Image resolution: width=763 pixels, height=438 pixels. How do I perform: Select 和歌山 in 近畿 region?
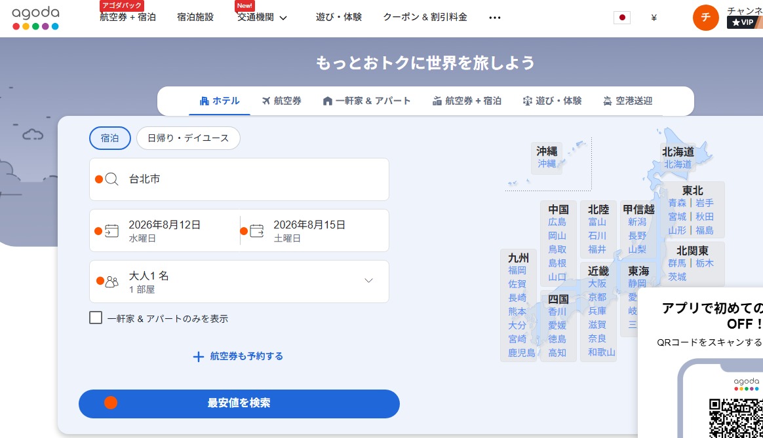coord(602,352)
